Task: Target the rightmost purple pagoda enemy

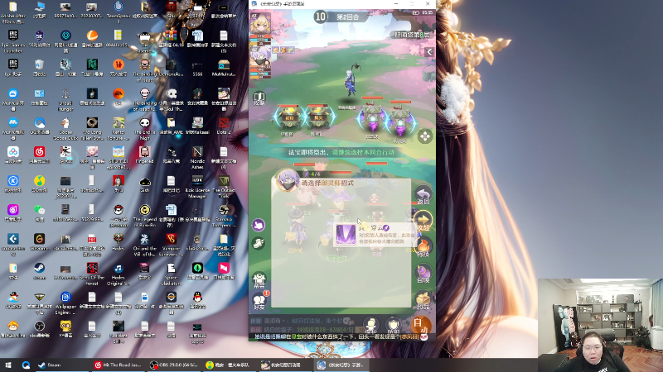Action: point(400,120)
